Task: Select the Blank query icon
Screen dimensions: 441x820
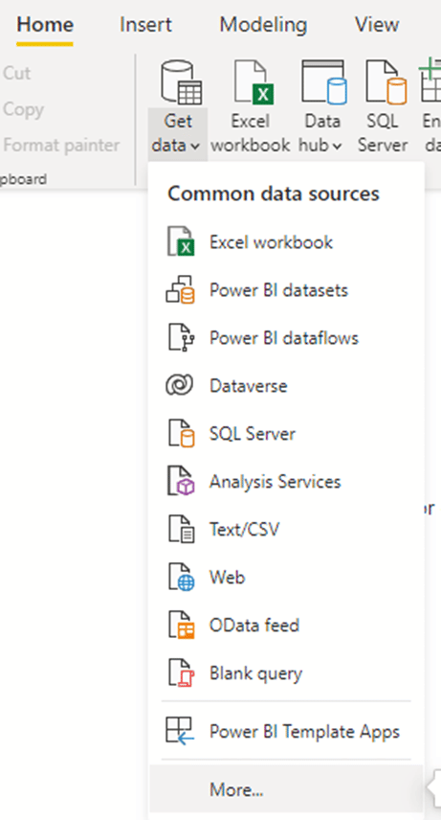Action: click(180, 672)
